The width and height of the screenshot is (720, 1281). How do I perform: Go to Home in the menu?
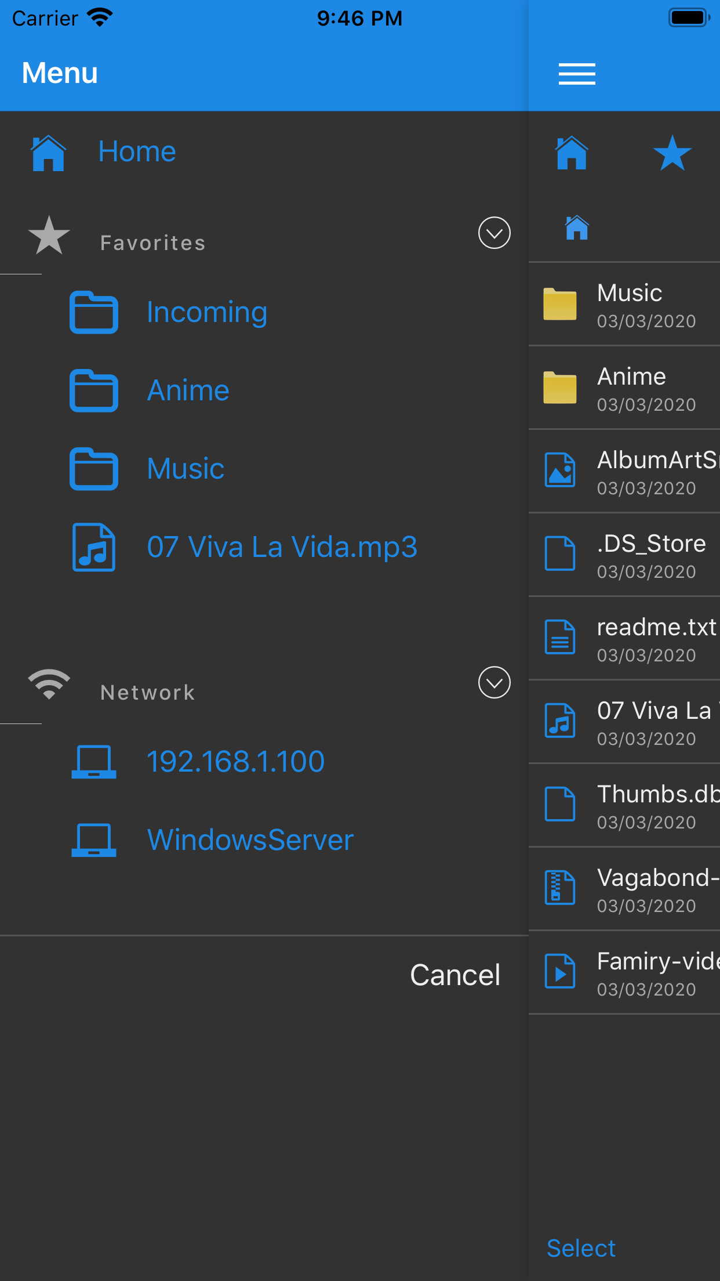tap(137, 152)
